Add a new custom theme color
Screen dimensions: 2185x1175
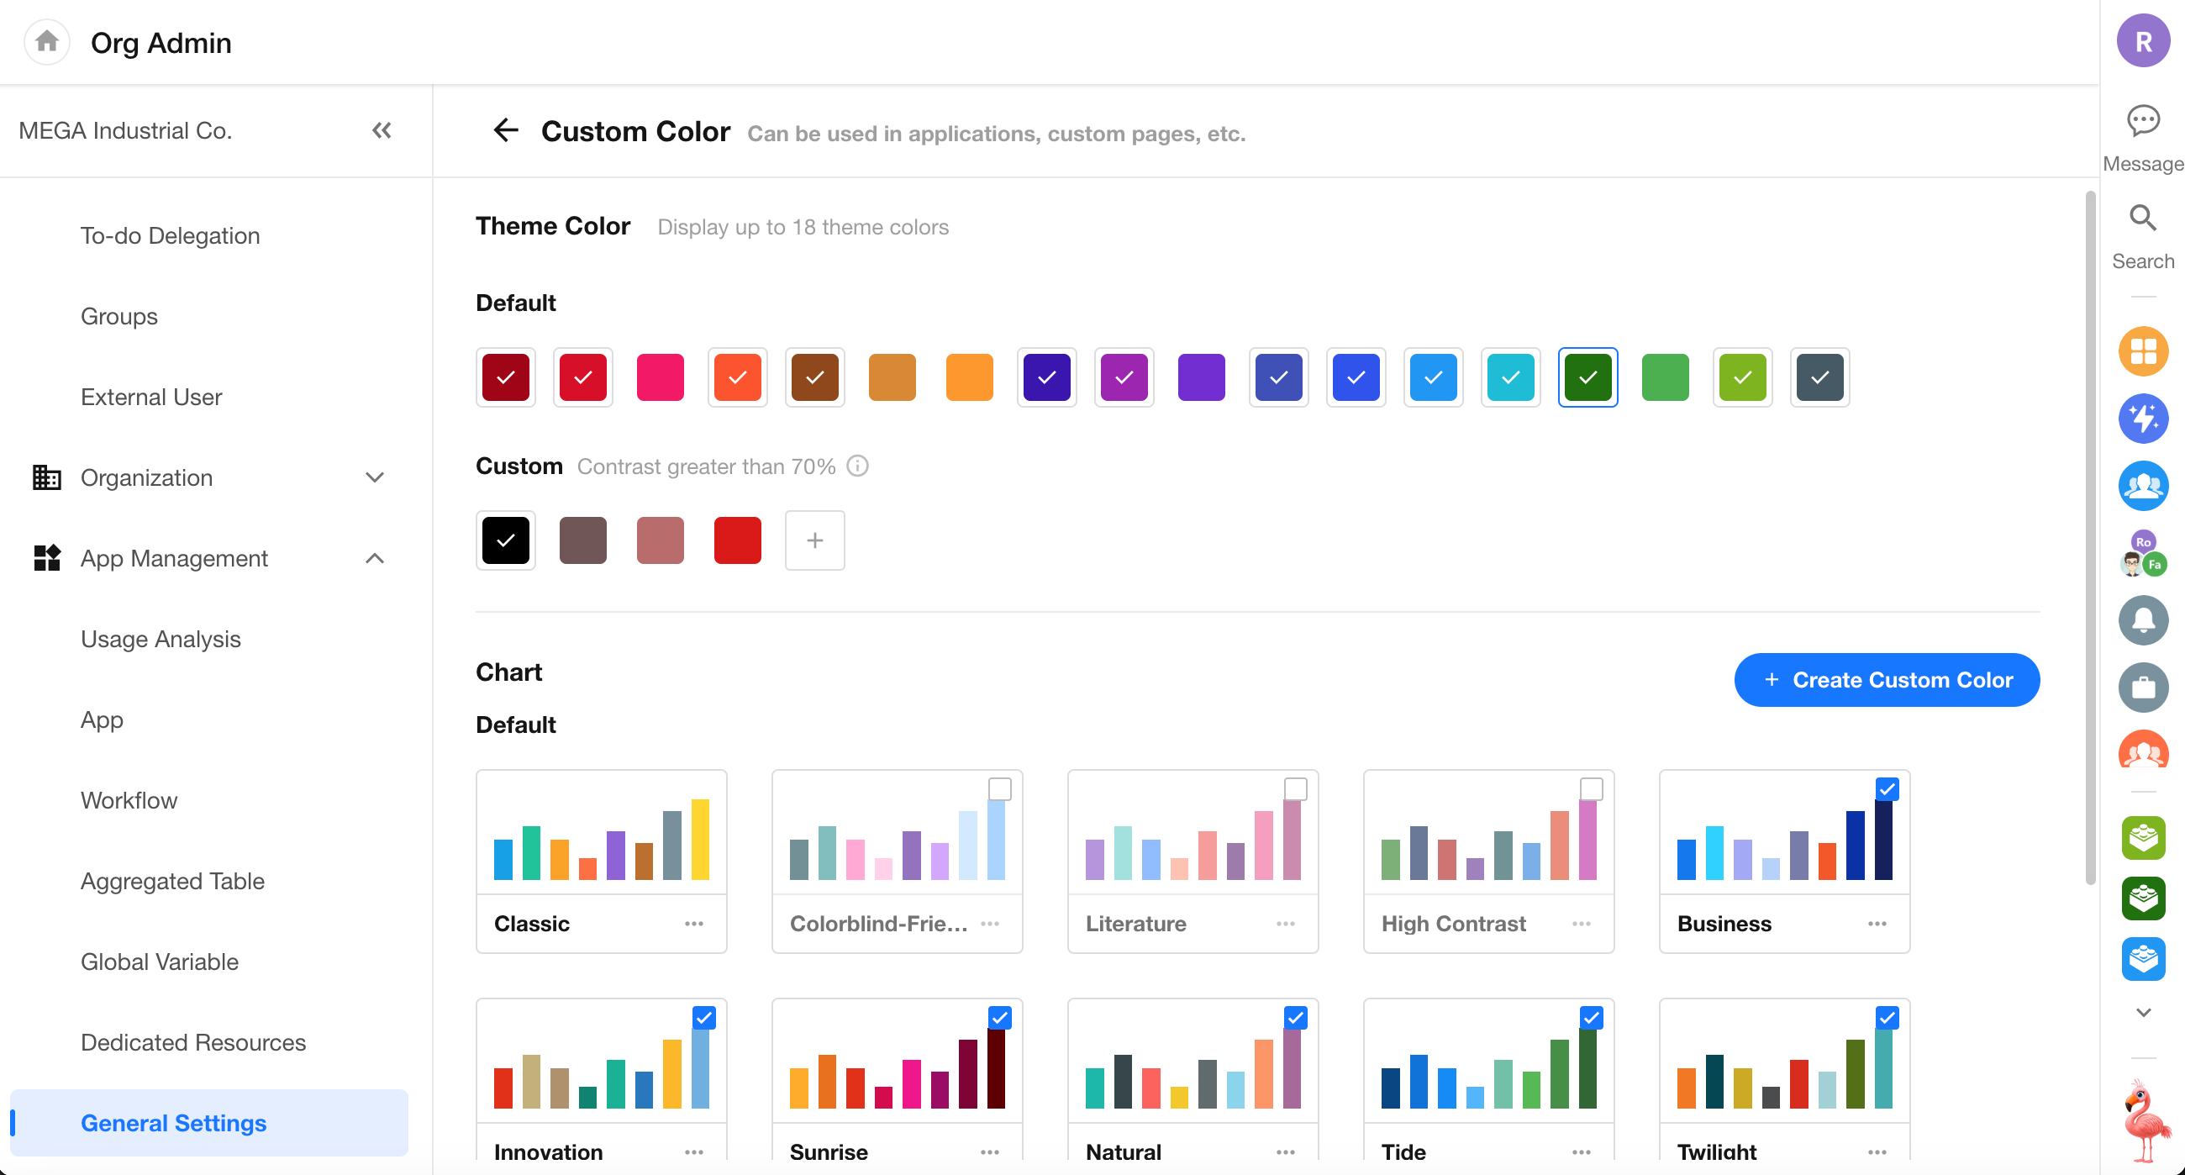click(814, 540)
